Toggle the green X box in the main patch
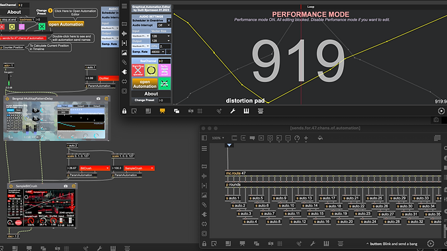447x251 pixels. (x=42, y=26)
